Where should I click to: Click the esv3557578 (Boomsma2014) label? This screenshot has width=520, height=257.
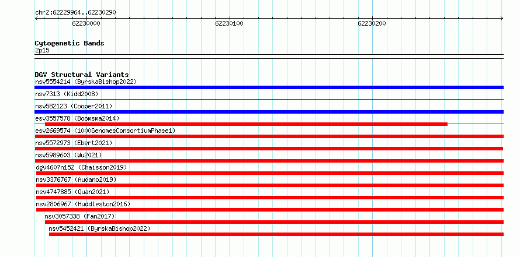click(x=77, y=118)
